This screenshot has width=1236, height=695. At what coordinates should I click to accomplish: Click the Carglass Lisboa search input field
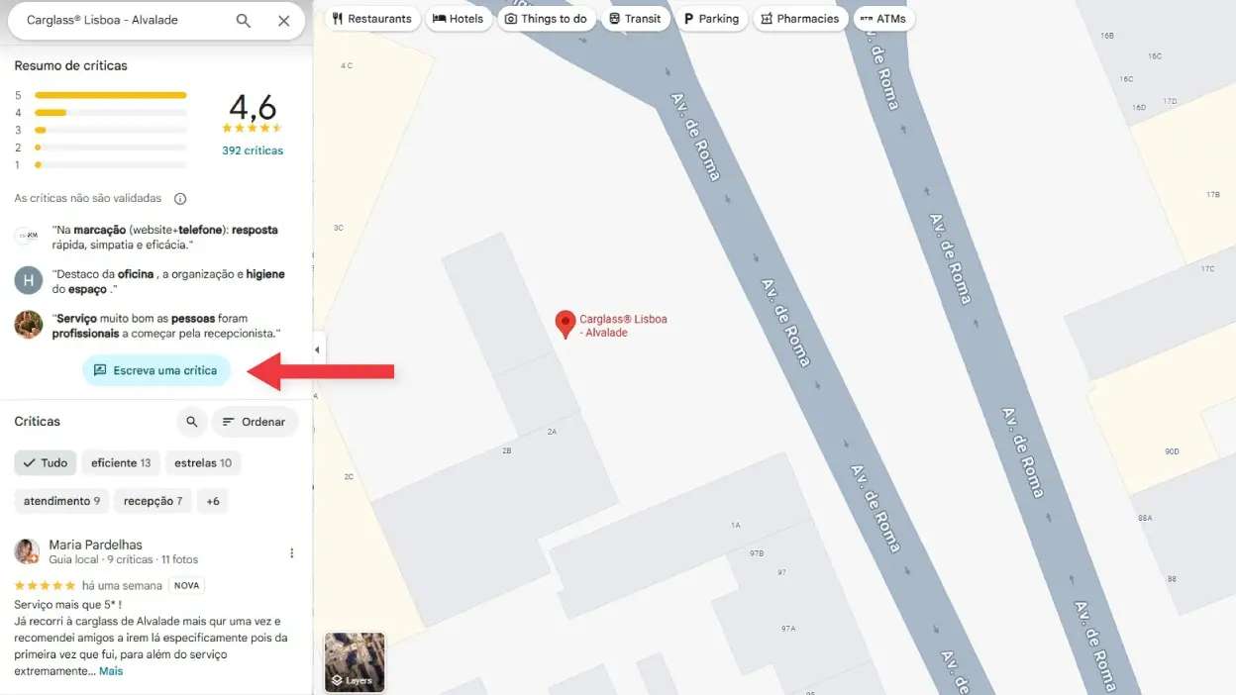(119, 19)
